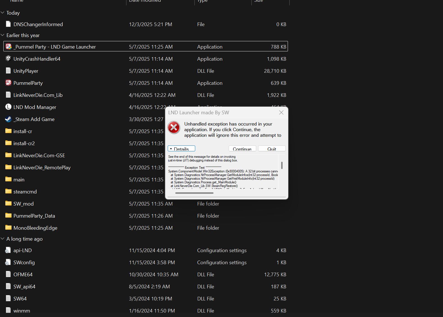This screenshot has height=317, width=443.
Task: Click the size value '28,710 KB'
Action: point(275,71)
